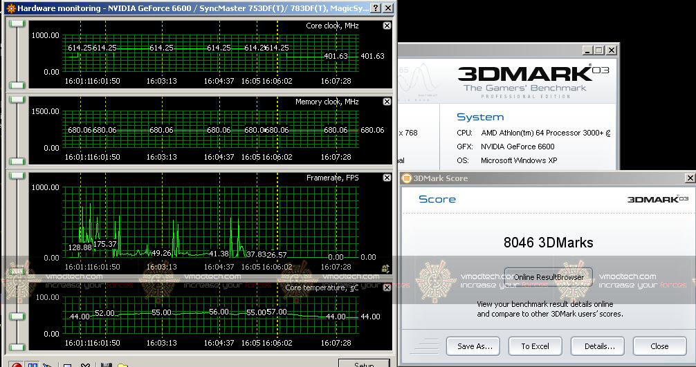696x367 pixels.
Task: Click the 3DMARK03 logo in main window
Action: pyautogui.click(x=533, y=73)
